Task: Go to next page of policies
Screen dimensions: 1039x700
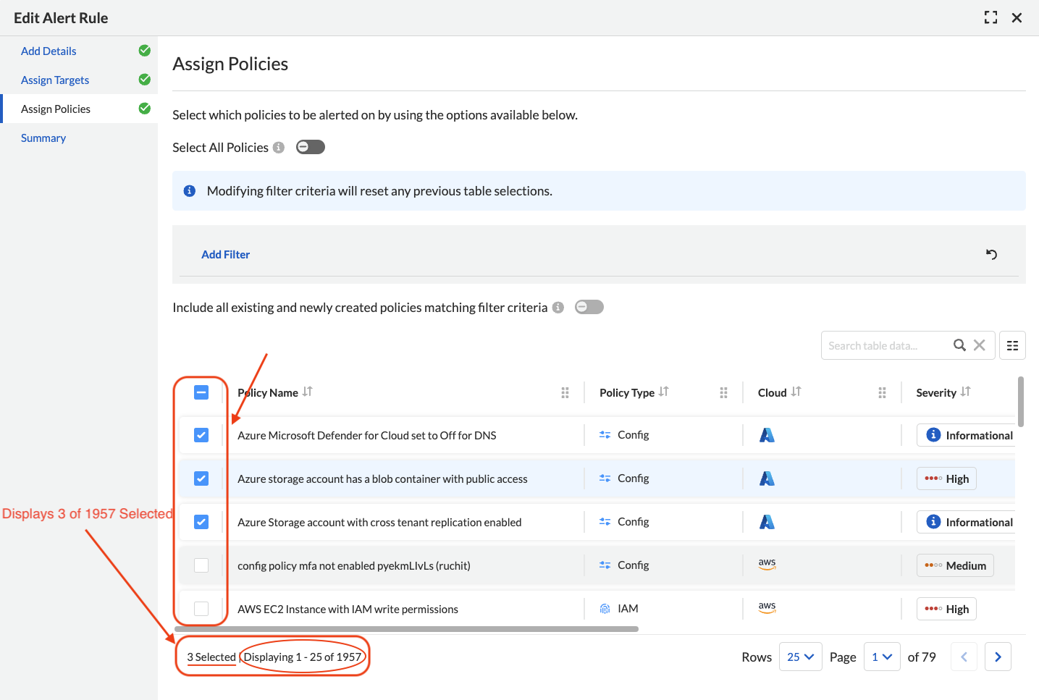Action: click(x=998, y=657)
